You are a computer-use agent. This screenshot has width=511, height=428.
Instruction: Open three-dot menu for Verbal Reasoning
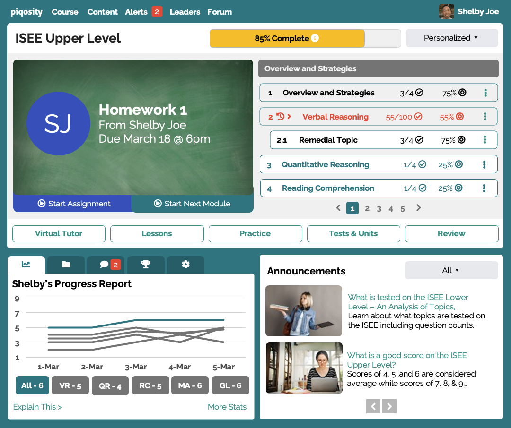485,117
